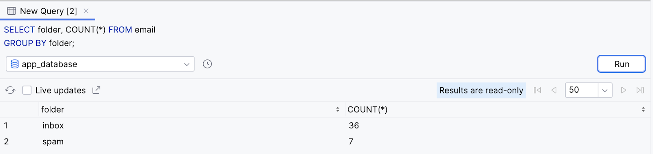Expand the page size dropdown arrow

point(605,90)
